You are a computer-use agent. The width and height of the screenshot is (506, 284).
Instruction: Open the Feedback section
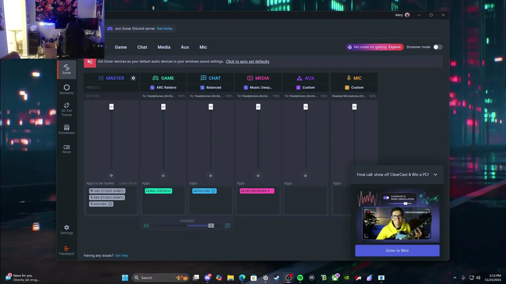click(x=66, y=250)
